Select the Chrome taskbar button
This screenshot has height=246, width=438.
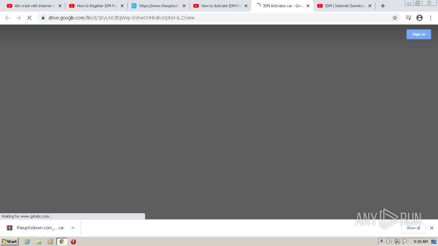pyautogui.click(x=62, y=242)
